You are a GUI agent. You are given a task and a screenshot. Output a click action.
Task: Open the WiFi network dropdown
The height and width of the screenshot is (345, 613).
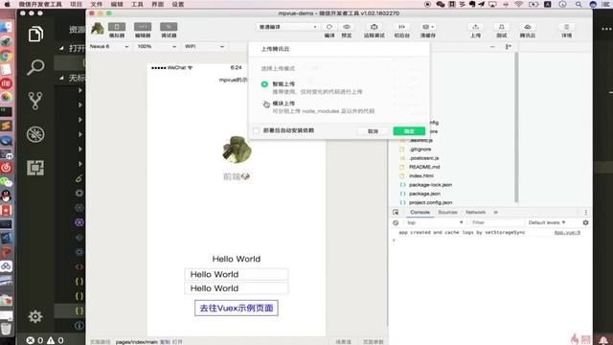tap(204, 47)
